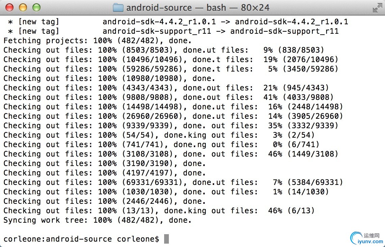The width and height of the screenshot is (385, 247).
Task: Click the checkout line showing (69331/69331)
Action: tap(173, 182)
